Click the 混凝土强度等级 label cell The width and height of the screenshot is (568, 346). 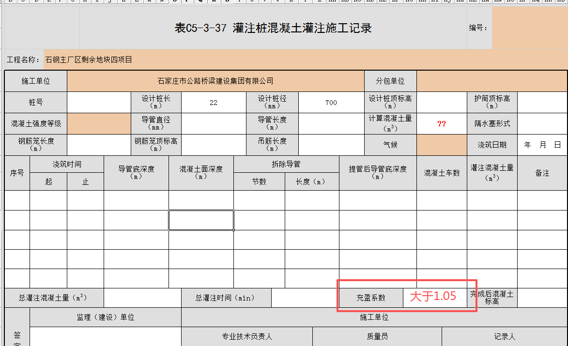(x=35, y=124)
